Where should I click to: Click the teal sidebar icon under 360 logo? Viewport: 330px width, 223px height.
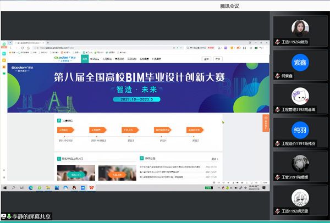coord(4,54)
